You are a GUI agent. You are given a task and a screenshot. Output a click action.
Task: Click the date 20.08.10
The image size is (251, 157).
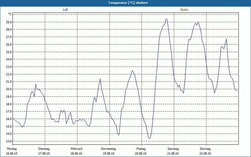[x=141, y=154]
